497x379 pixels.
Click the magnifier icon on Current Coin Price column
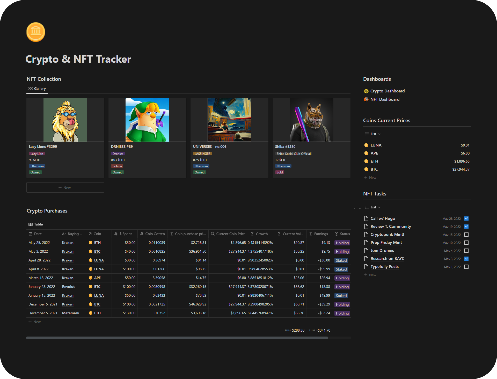tap(212, 234)
